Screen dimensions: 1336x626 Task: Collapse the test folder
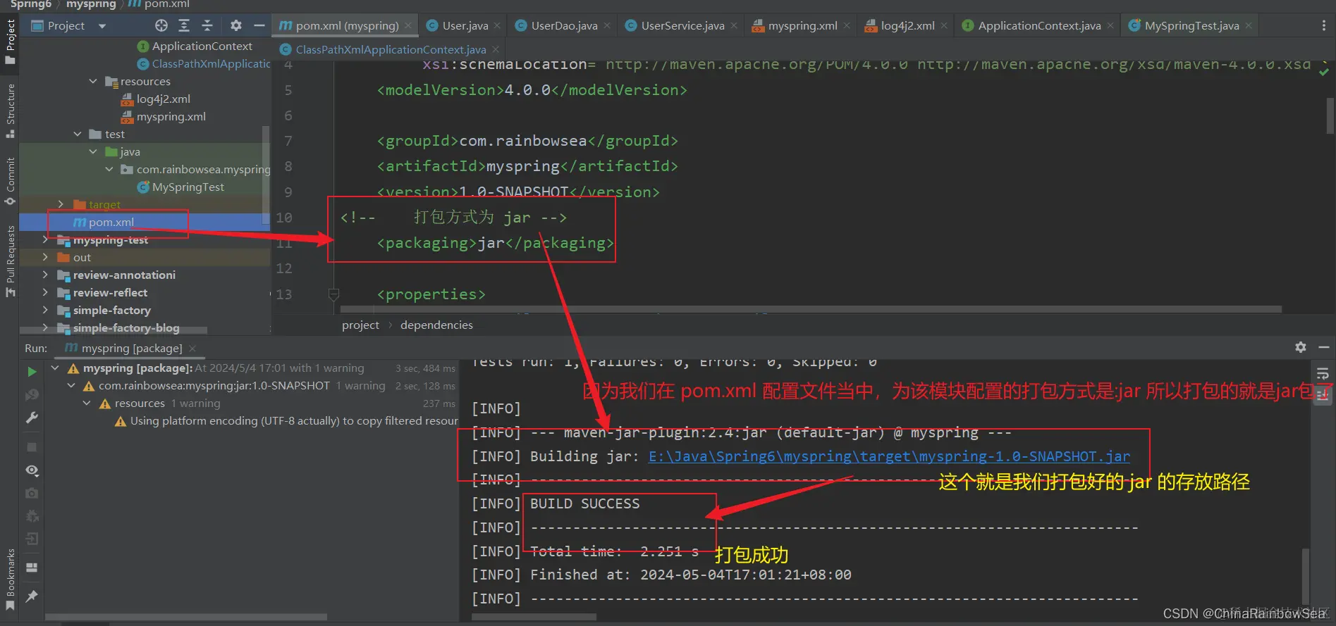pyautogui.click(x=78, y=134)
